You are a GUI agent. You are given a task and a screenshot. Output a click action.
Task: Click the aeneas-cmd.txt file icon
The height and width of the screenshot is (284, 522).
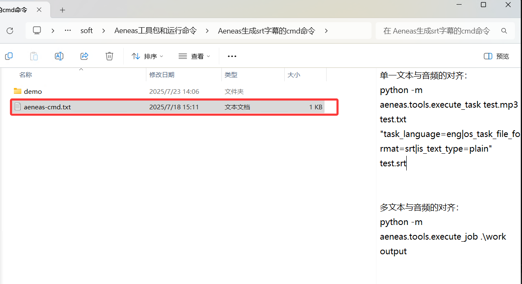point(18,107)
